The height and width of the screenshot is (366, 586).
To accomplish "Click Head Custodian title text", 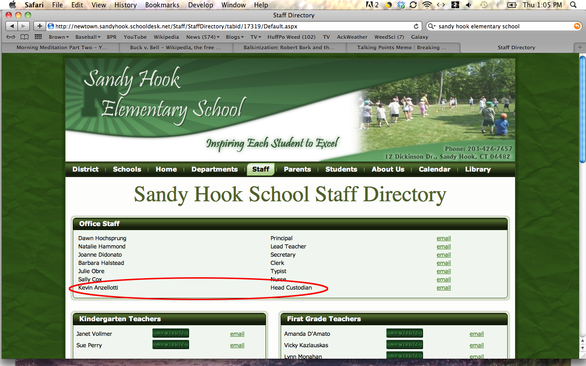I will click(291, 288).
